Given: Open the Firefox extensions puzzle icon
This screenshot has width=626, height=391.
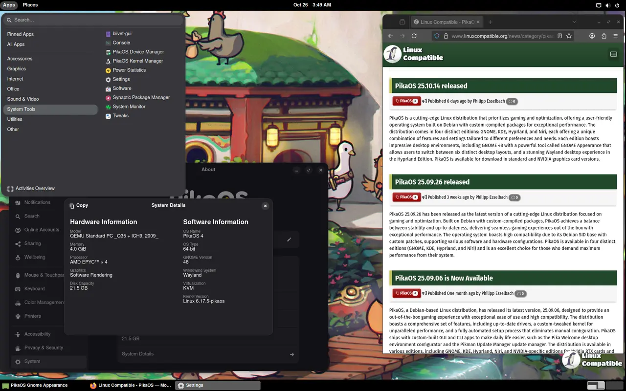Looking at the screenshot, I should tap(604, 36).
